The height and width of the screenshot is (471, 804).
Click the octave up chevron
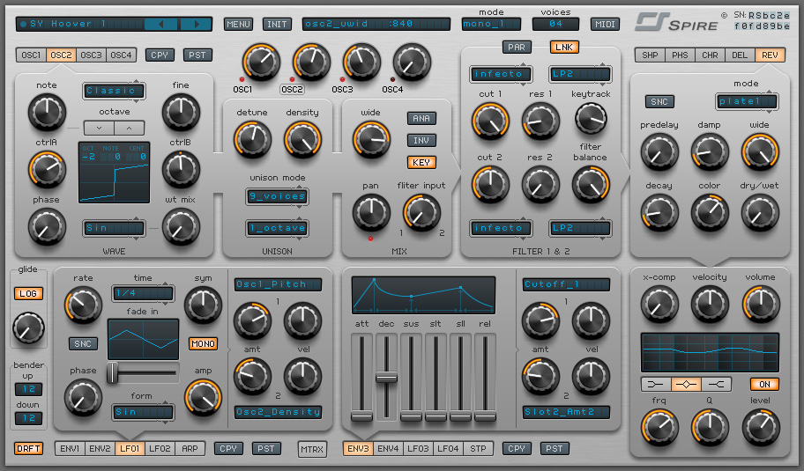click(x=129, y=128)
